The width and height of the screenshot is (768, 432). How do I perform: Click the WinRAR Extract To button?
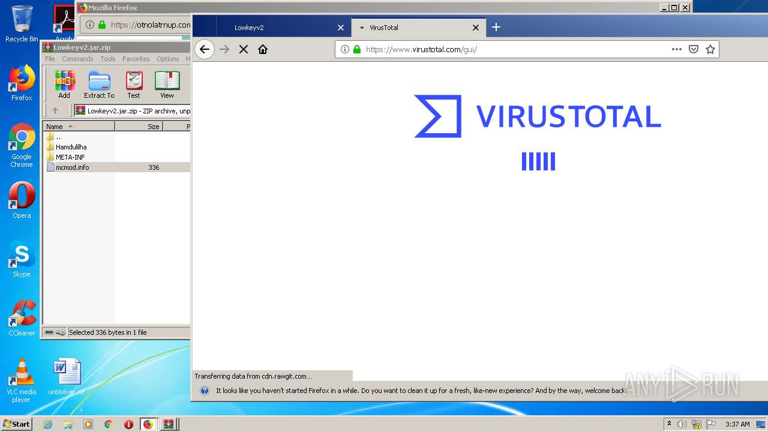[x=99, y=85]
